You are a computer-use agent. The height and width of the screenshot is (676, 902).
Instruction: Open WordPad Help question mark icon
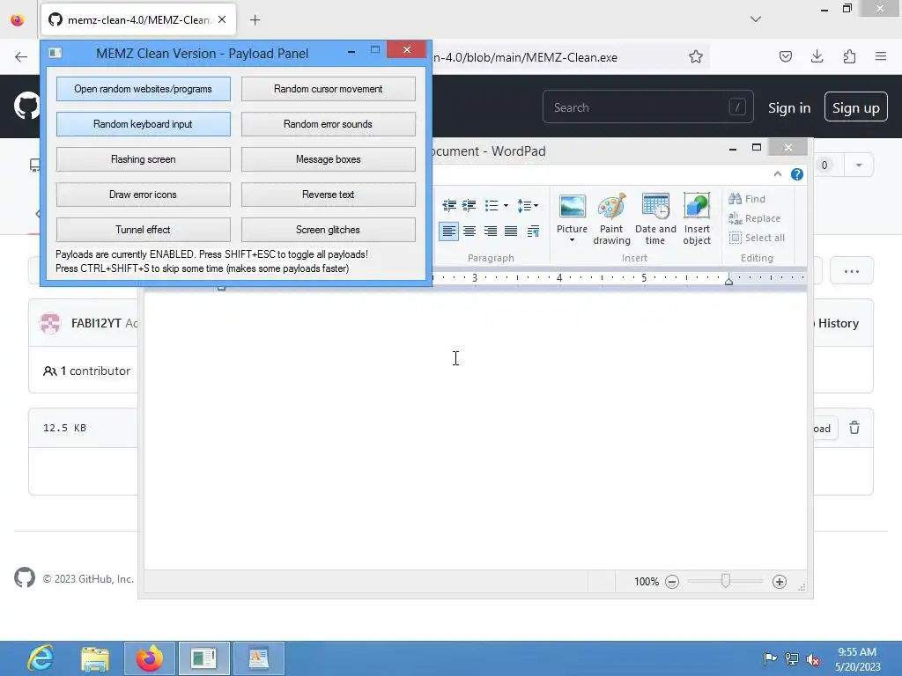pyautogui.click(x=796, y=174)
